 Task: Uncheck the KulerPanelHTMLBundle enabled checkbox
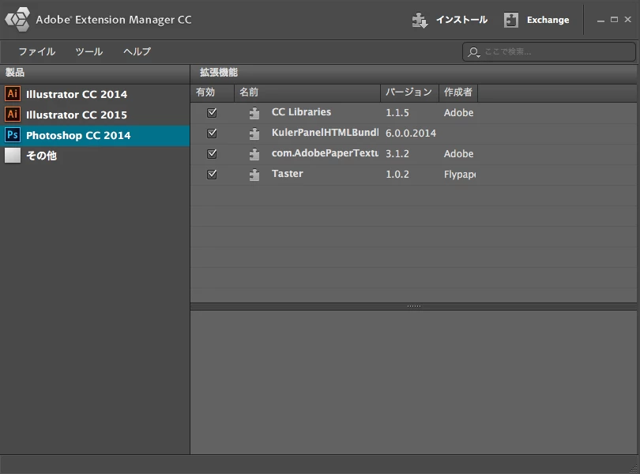[212, 133]
